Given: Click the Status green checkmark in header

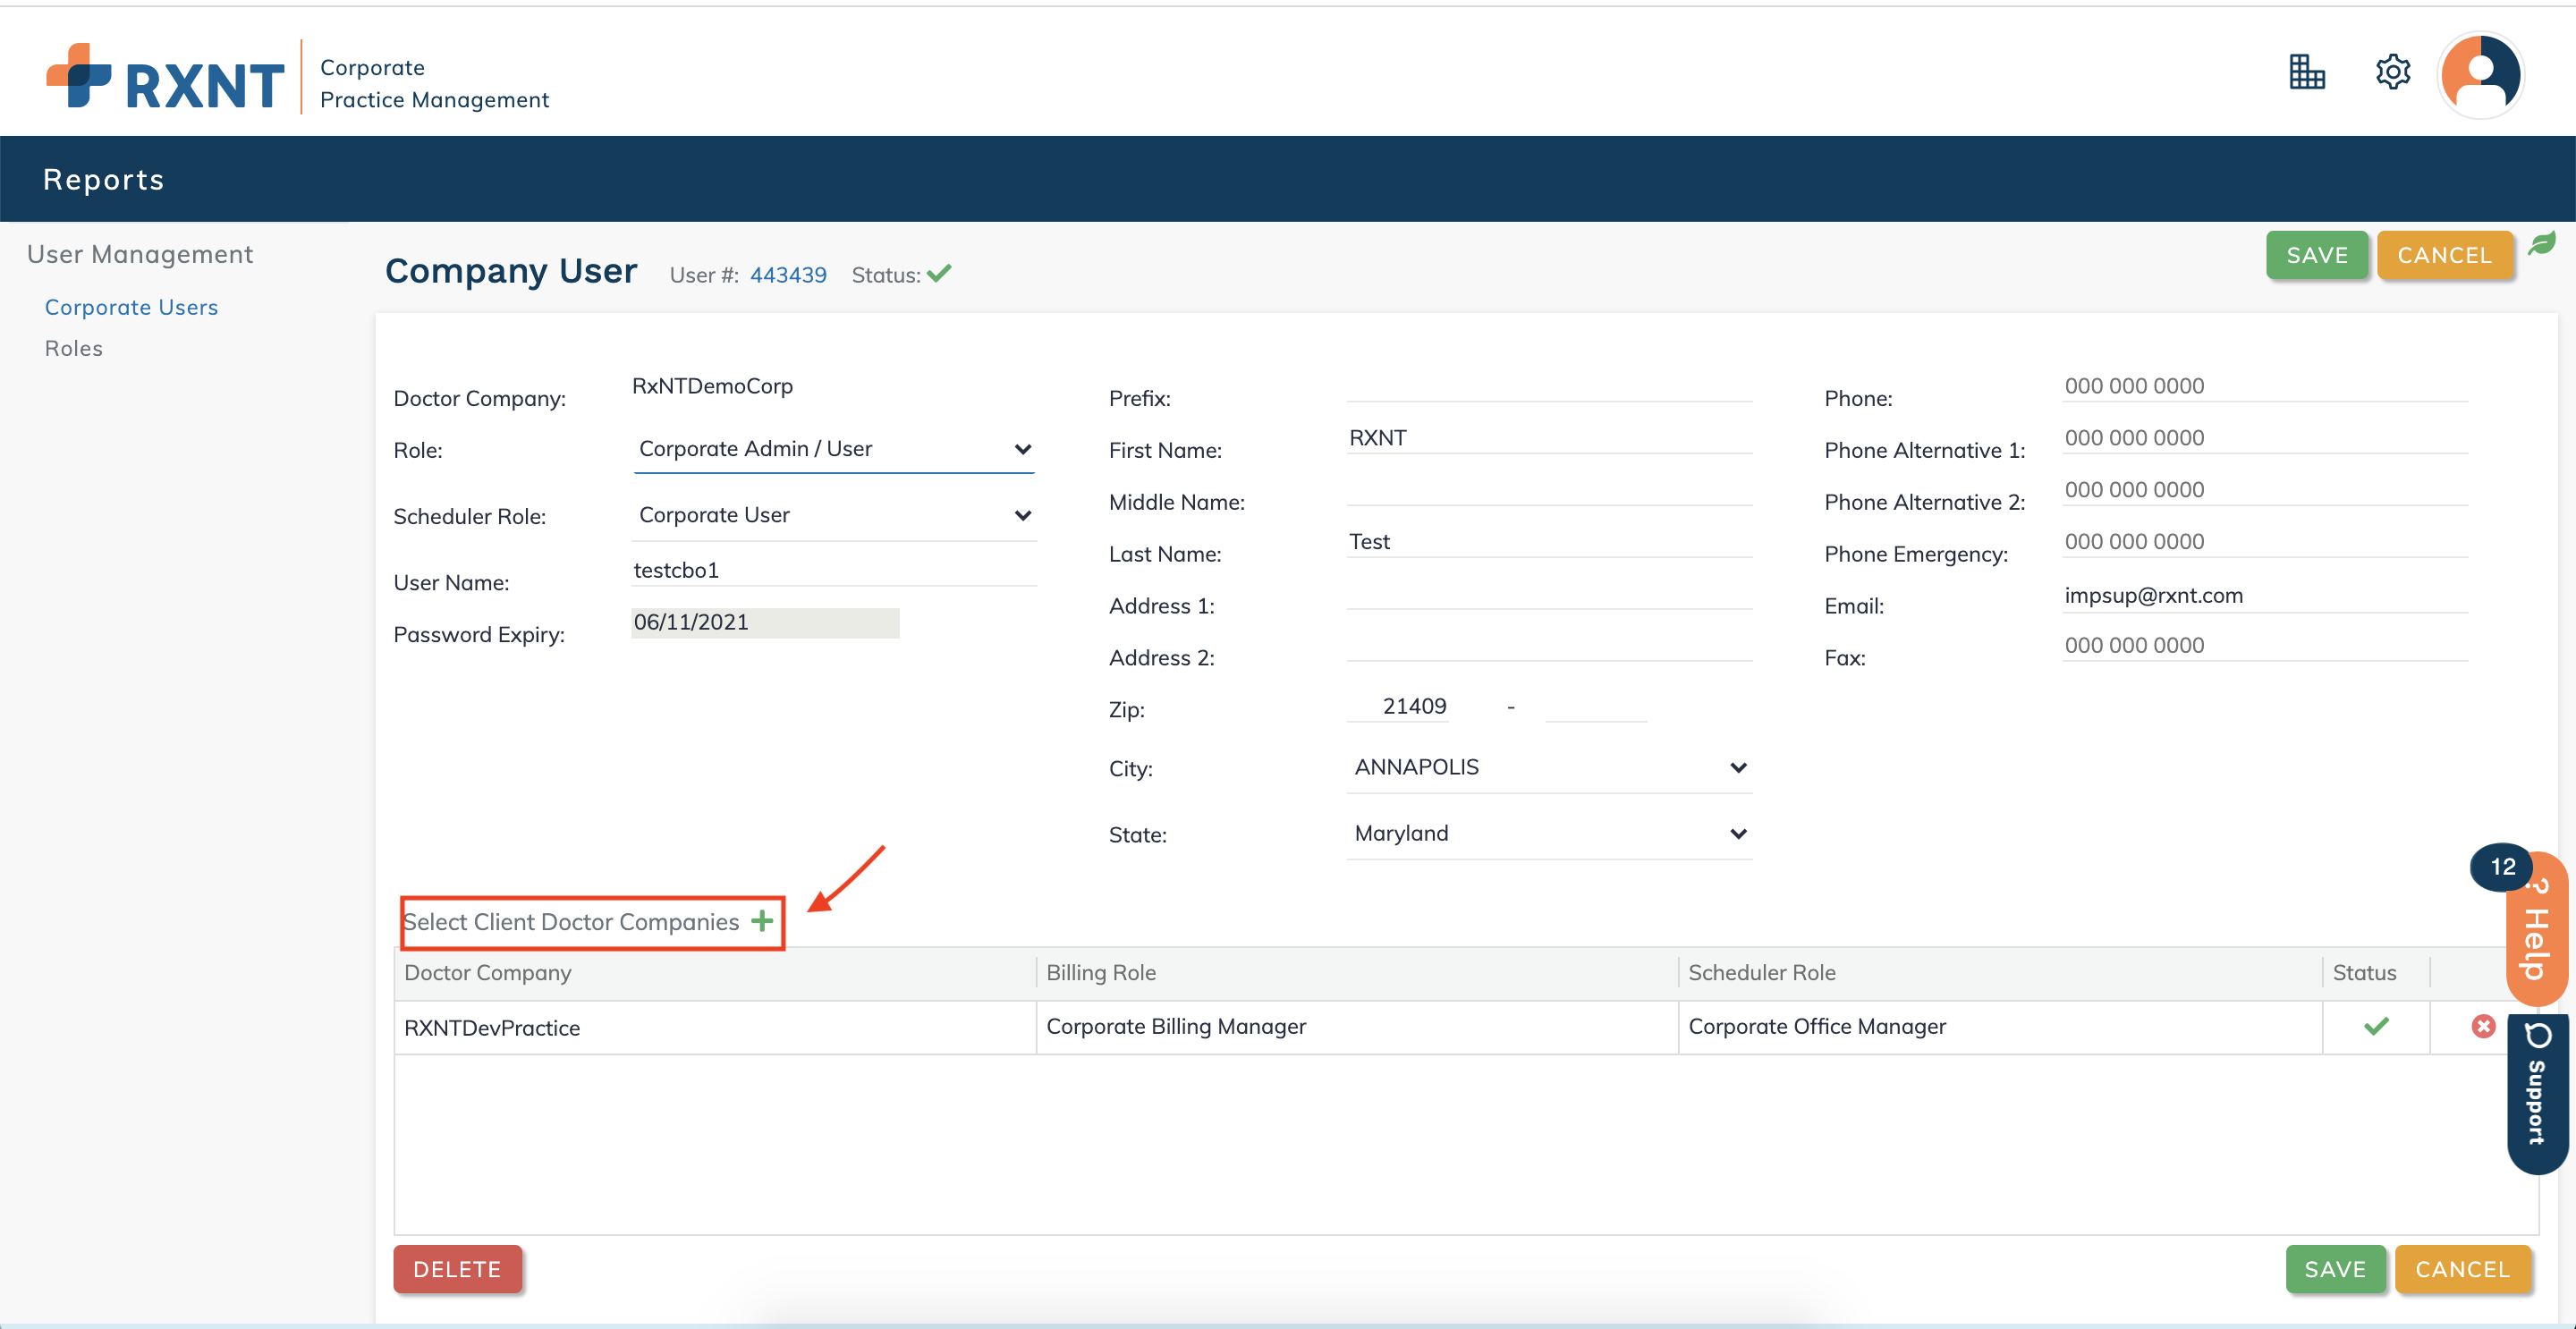Looking at the screenshot, I should pos(939,273).
